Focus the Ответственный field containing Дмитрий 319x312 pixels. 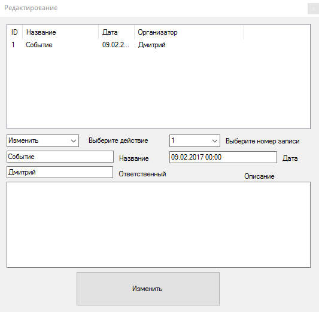pyautogui.click(x=60, y=172)
